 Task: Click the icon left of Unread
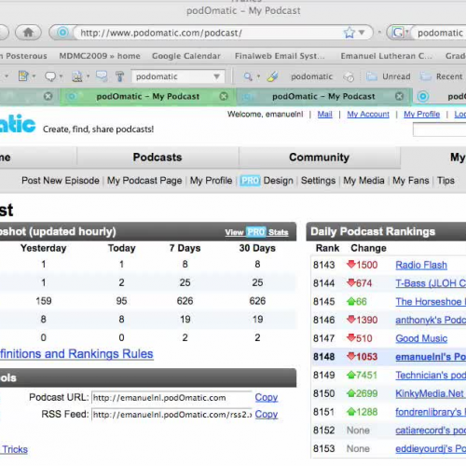pos(349,76)
